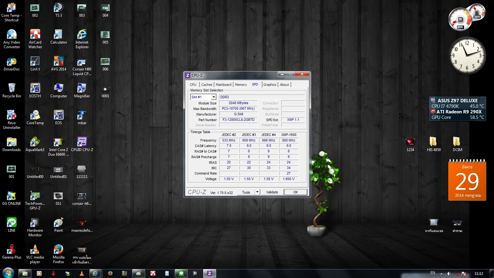Viewport: 494px width, 278px height.
Task: Select the SPD tab
Action: pyautogui.click(x=255, y=84)
